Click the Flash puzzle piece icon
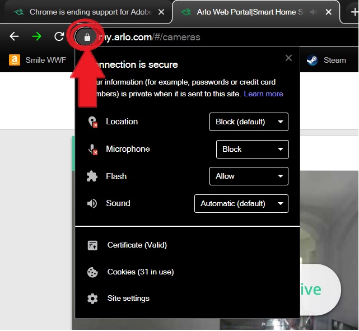The height and width of the screenshot is (331, 359). (92, 176)
